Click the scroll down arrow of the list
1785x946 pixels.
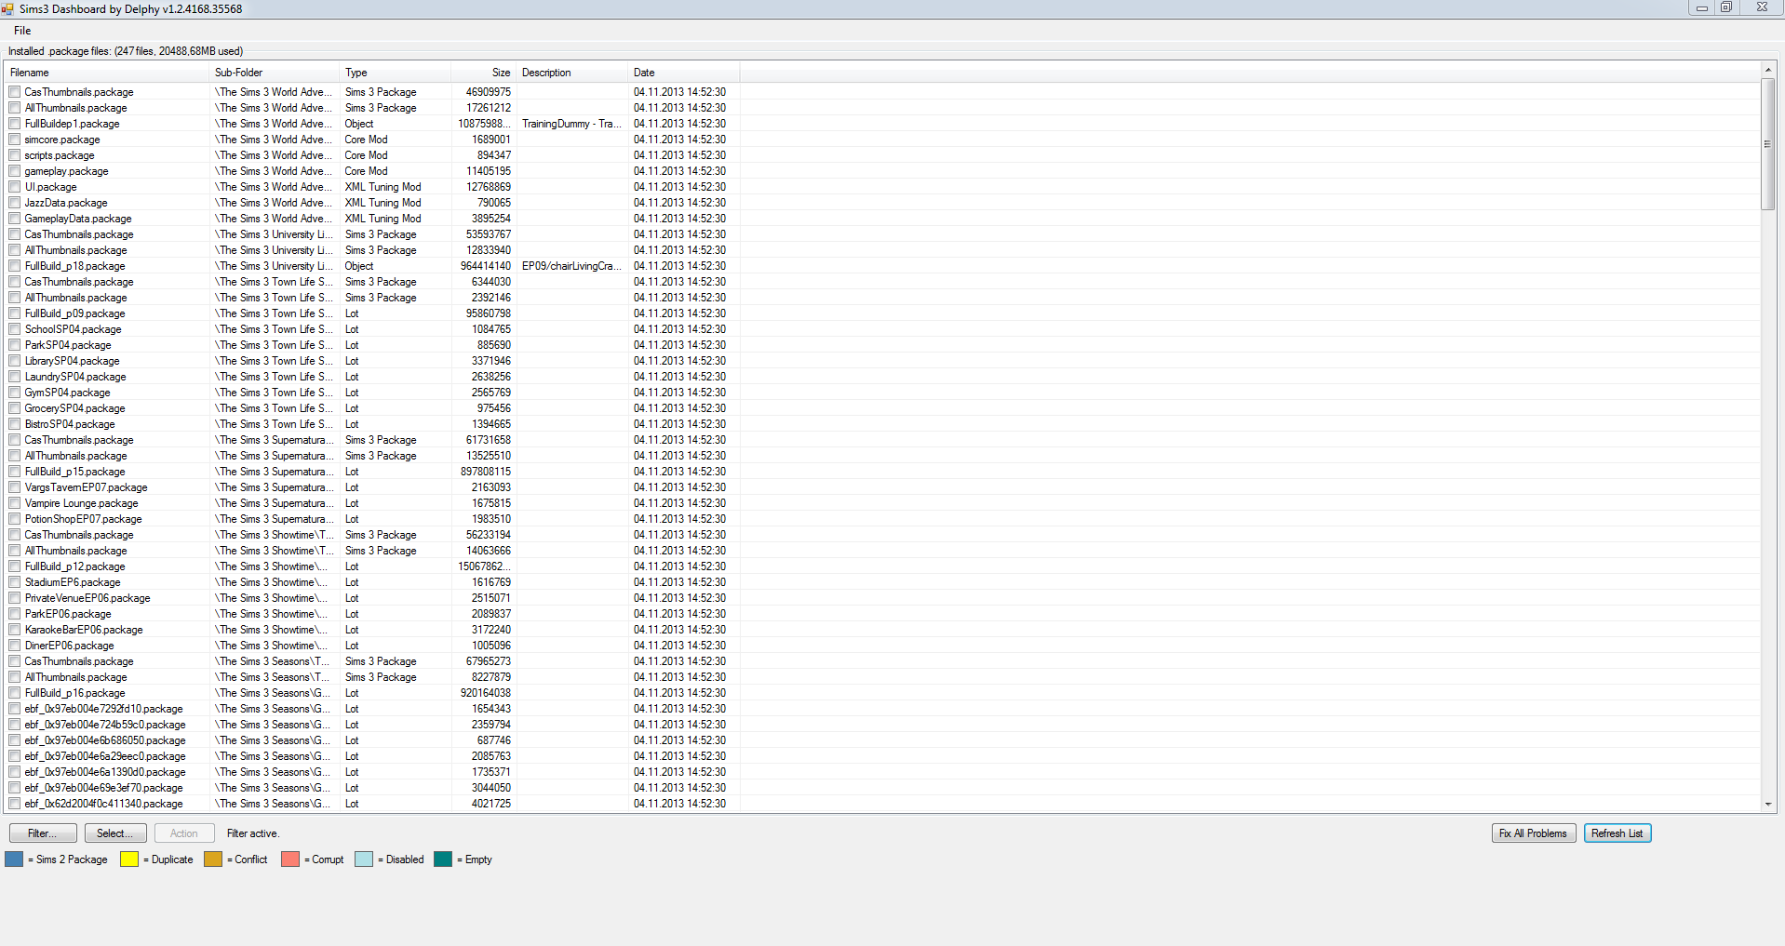(1768, 805)
